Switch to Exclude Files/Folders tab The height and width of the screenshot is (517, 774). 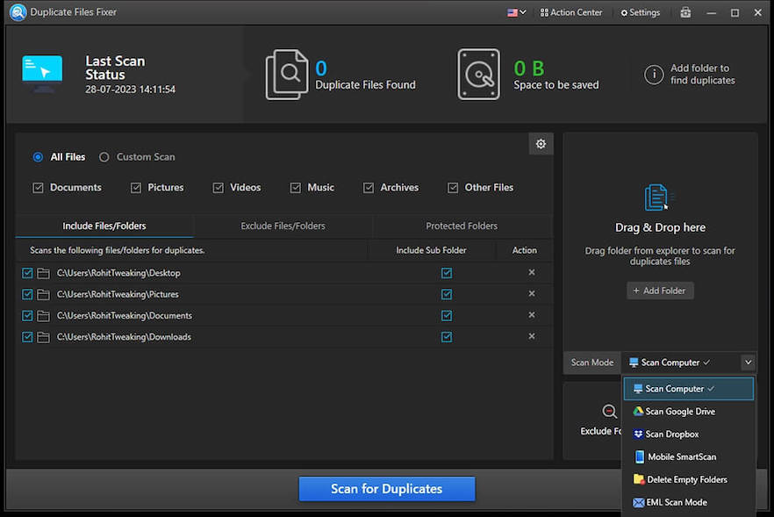coord(283,226)
